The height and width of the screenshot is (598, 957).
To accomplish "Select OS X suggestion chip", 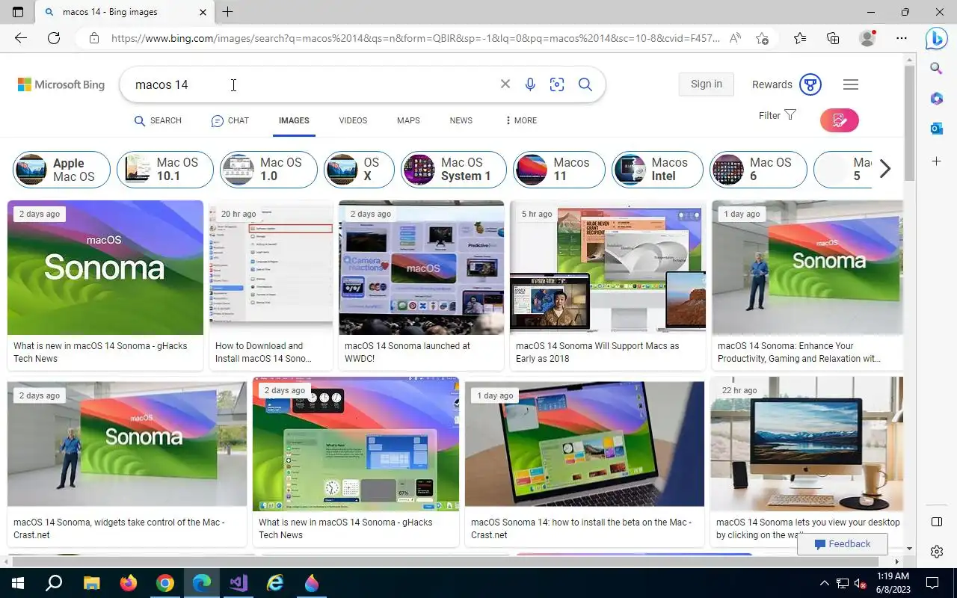I will (x=359, y=170).
